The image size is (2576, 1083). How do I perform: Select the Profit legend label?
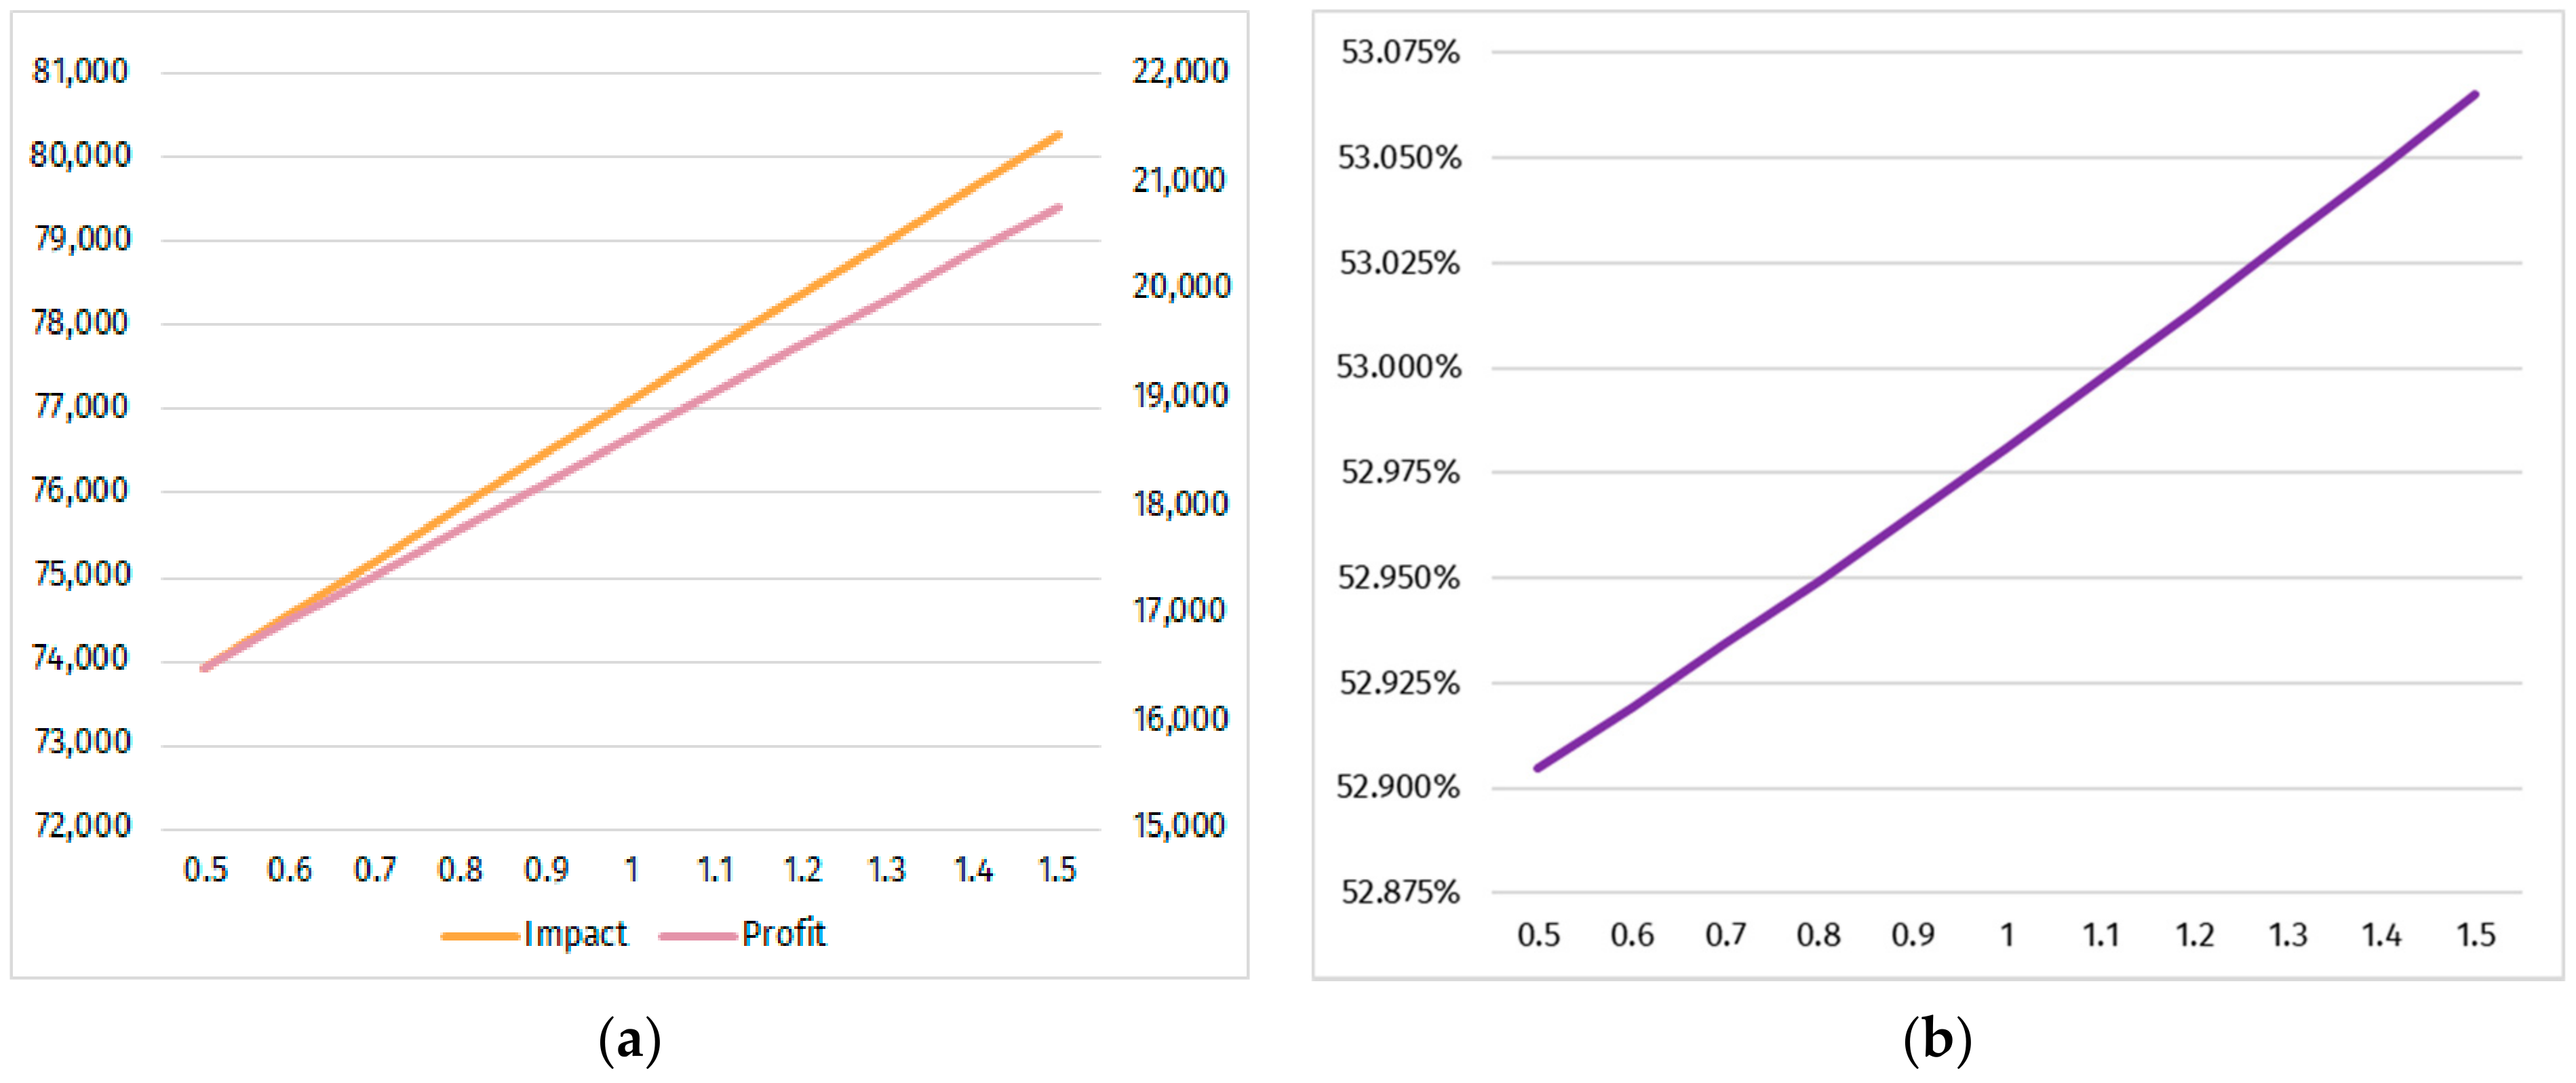pyautogui.click(x=784, y=934)
